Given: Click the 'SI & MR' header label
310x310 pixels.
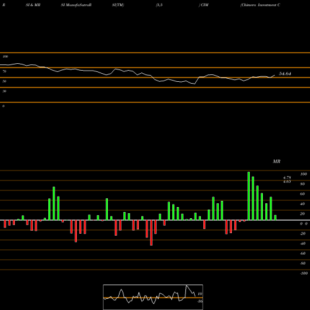Looking at the screenshot, I should click(33, 5).
